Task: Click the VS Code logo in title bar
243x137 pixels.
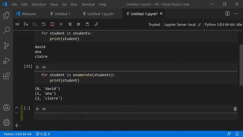Action: click(x=5, y=4)
